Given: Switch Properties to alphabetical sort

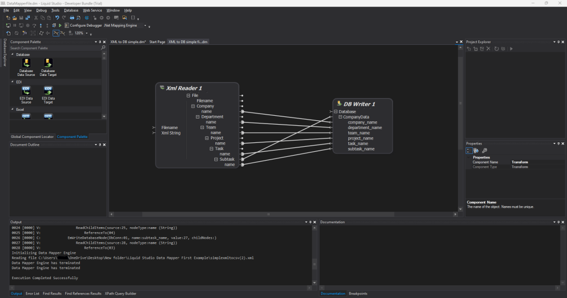Looking at the screenshot, I should pyautogui.click(x=476, y=150).
